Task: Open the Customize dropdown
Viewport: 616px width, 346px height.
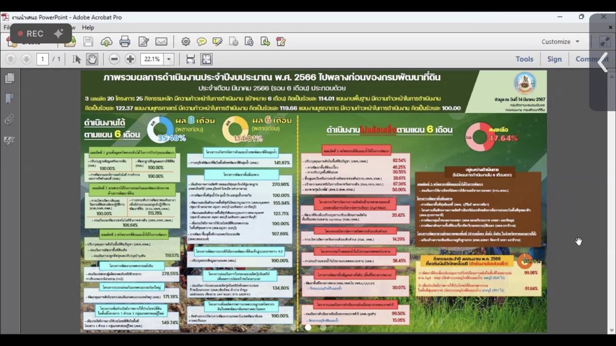Action: (561, 42)
